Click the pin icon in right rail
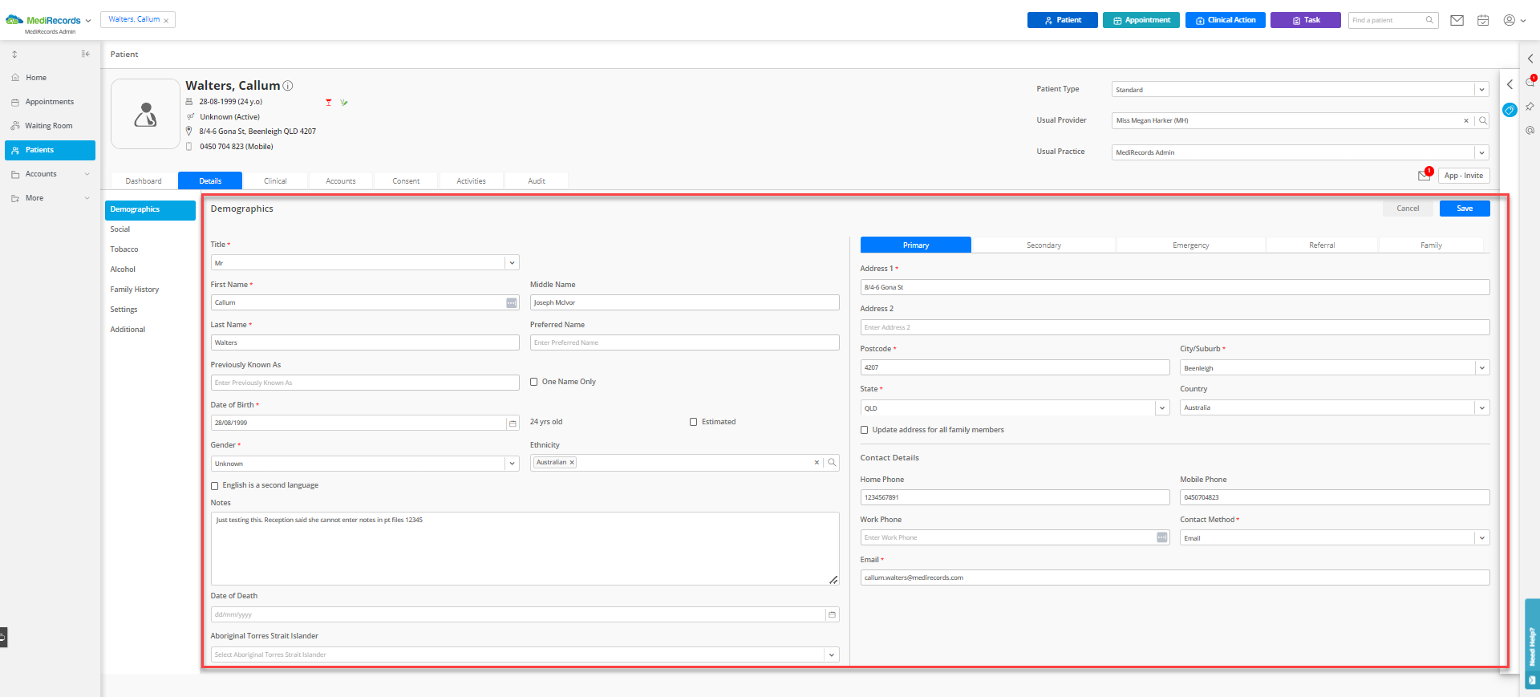Viewport: 1540px width, 697px height. point(1530,106)
